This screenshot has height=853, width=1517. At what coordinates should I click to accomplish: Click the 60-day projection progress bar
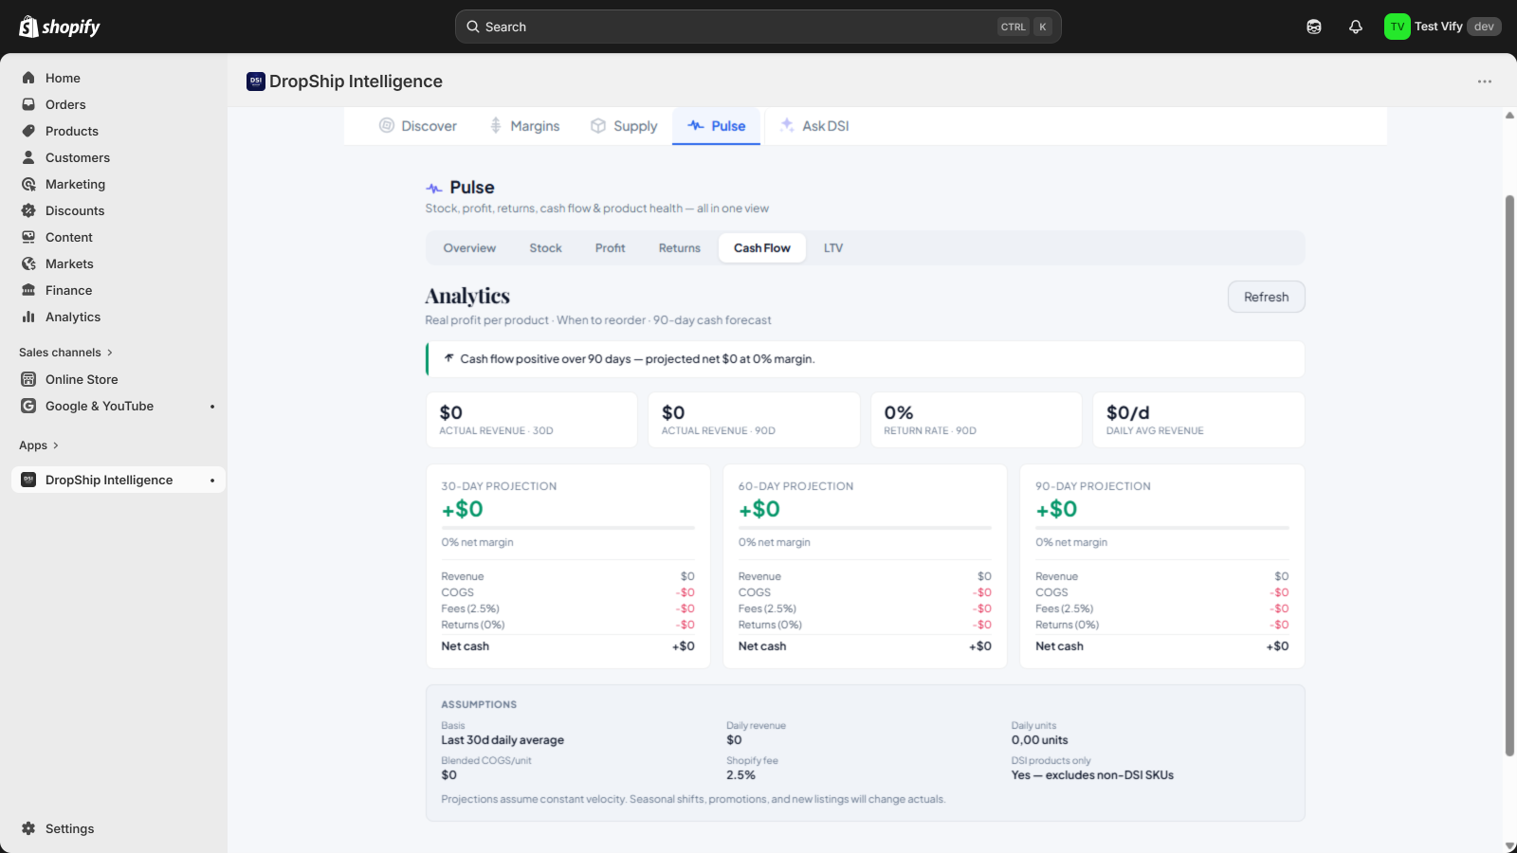[865, 528]
